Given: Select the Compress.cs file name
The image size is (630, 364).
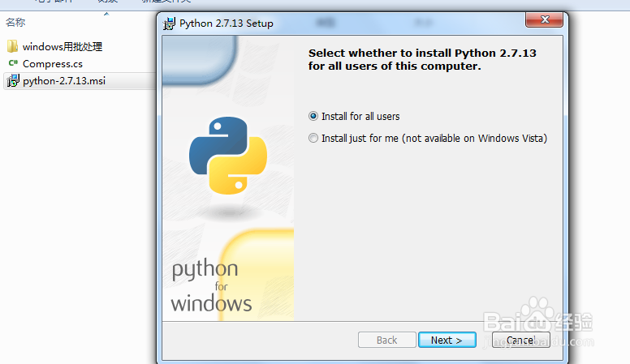Looking at the screenshot, I should click(53, 63).
